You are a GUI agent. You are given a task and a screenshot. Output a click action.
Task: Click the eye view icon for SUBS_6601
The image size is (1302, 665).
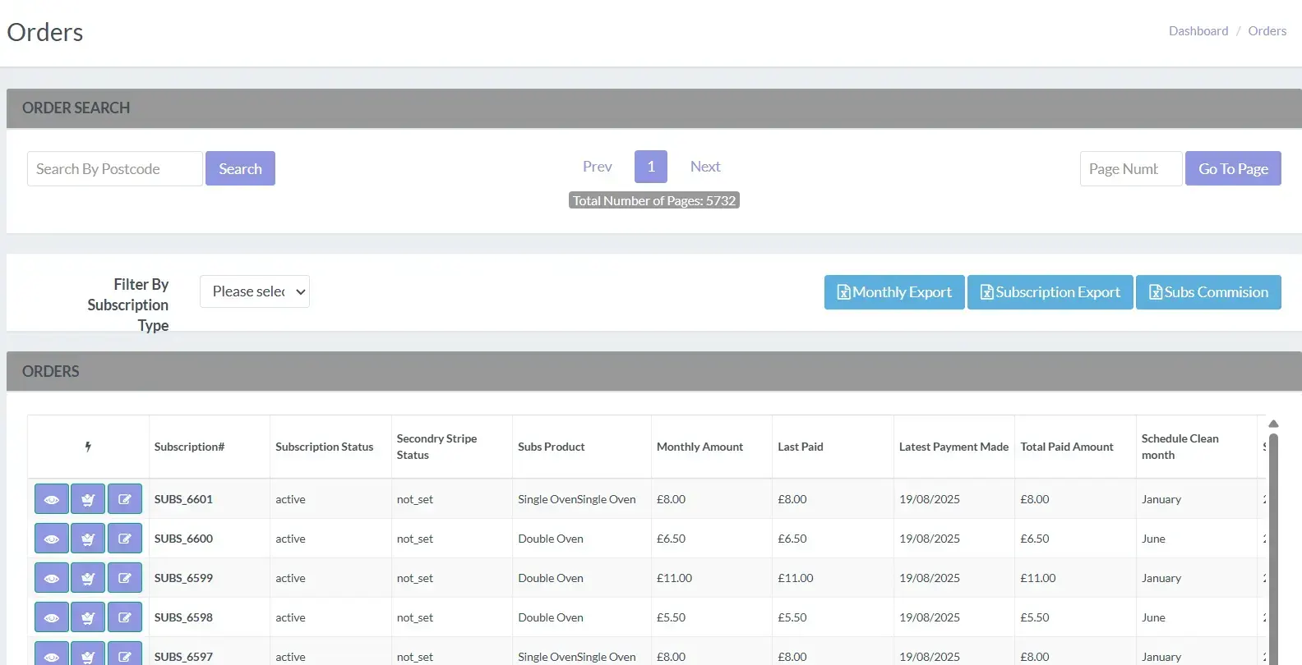pos(51,499)
